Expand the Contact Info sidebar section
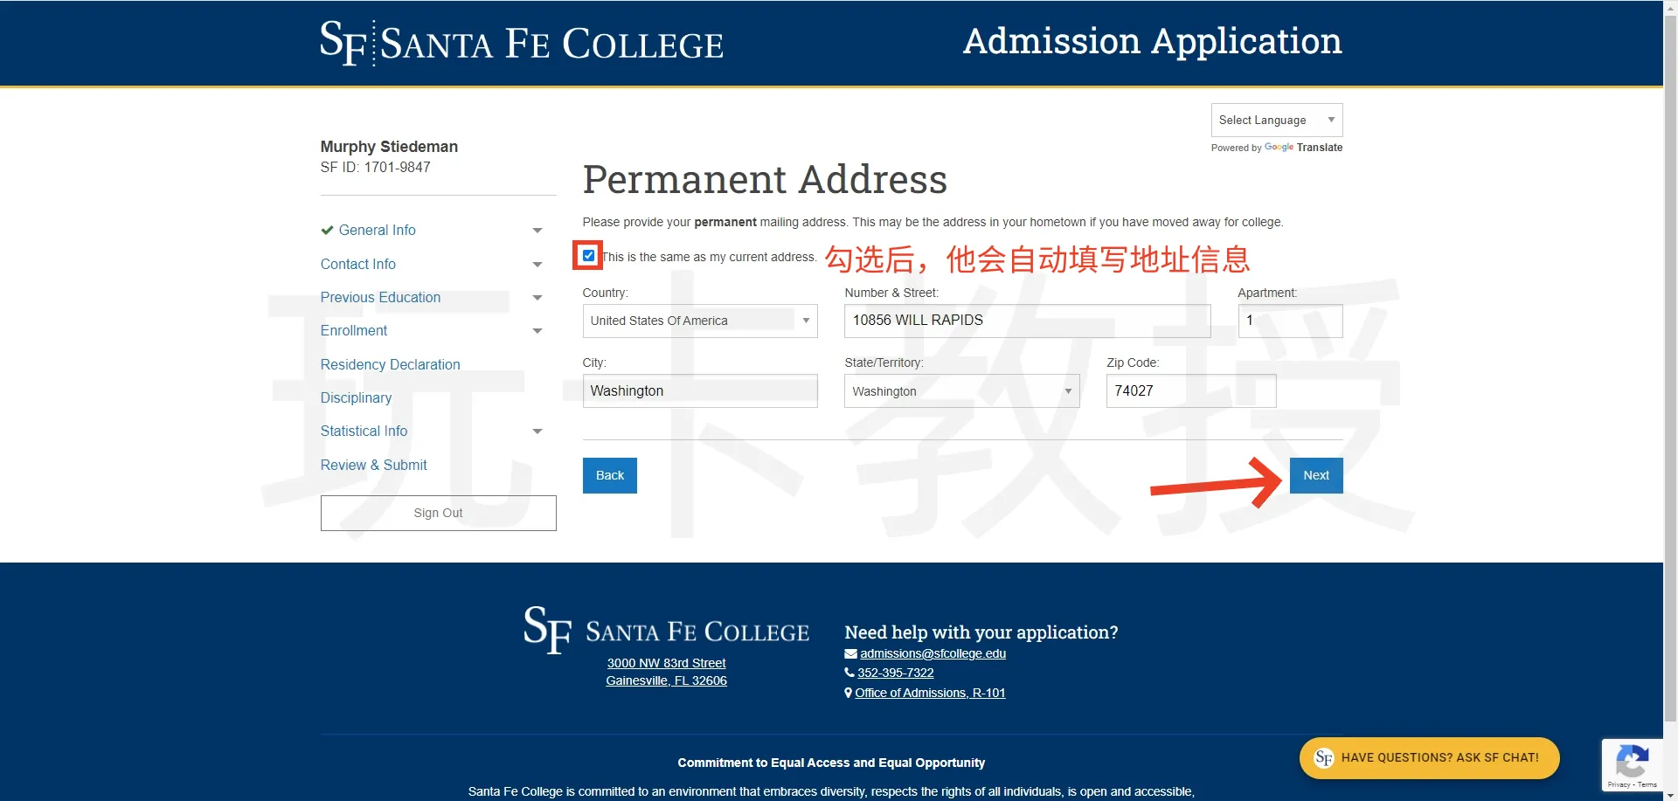Viewport: 1678px width, 801px height. (x=537, y=265)
